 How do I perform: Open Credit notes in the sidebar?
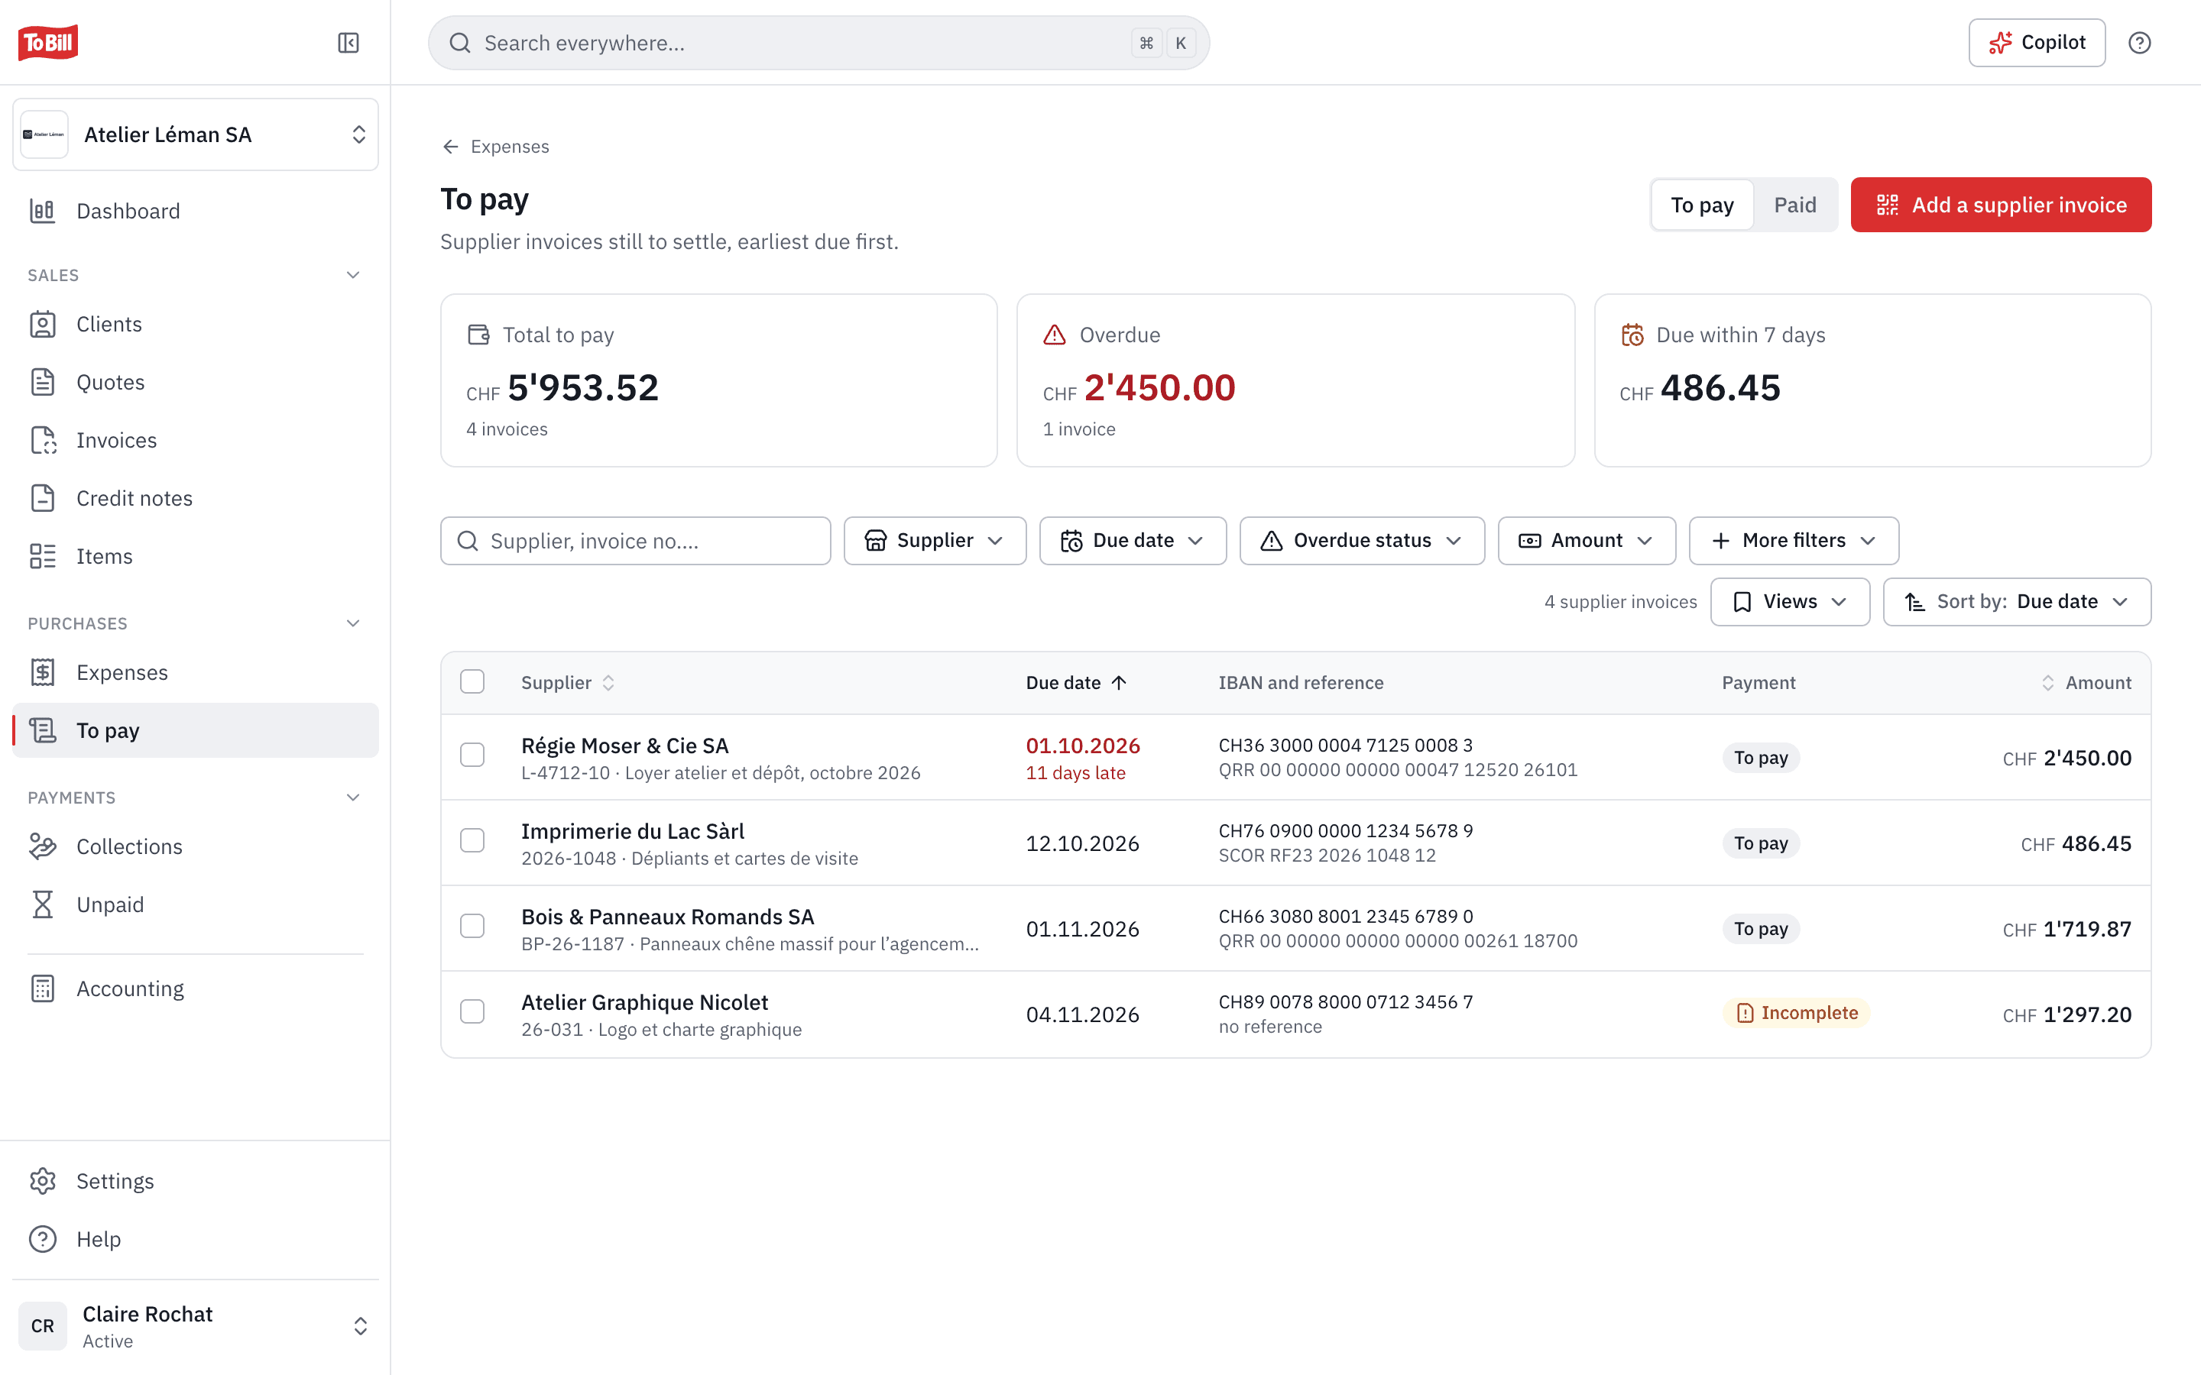tap(196, 498)
